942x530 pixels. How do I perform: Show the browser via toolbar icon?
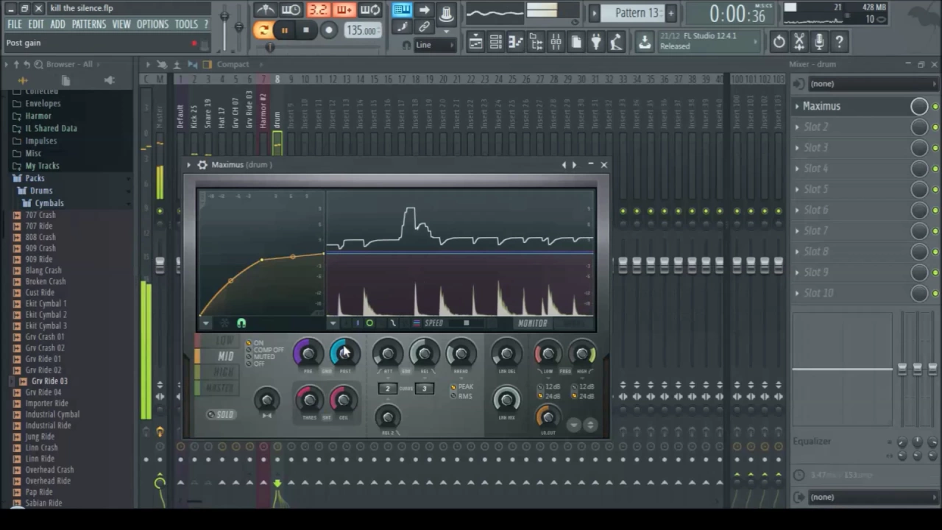point(536,43)
